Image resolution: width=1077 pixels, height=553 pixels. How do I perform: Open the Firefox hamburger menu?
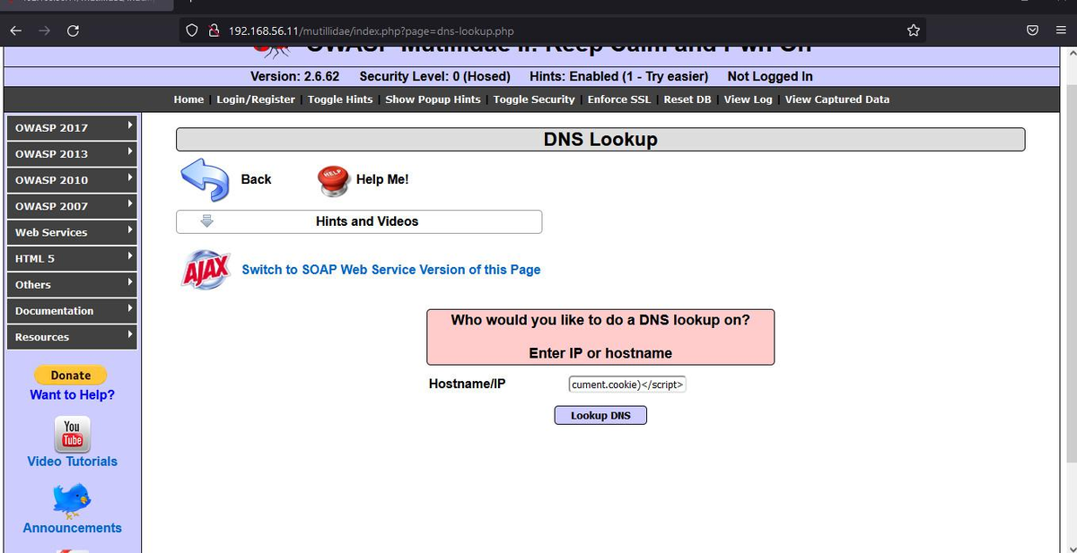pos(1060,30)
